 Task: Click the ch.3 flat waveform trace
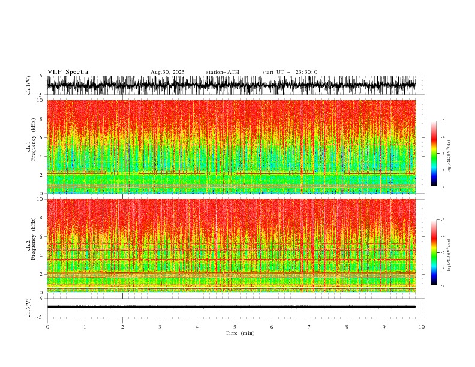(x=231, y=307)
